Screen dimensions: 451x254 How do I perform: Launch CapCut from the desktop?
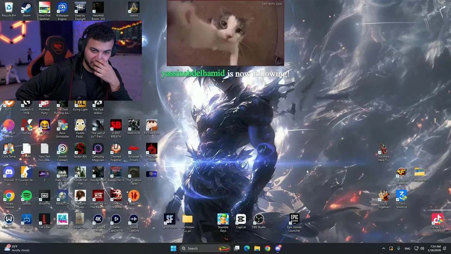[241, 221]
